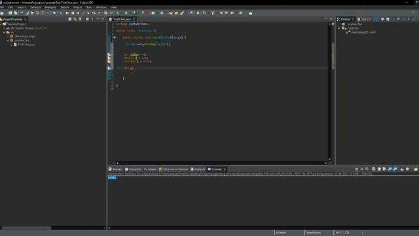The width and height of the screenshot is (419, 236).
Task: Click Link with Editor icon in Project Explorer
Action: pyautogui.click(x=75, y=19)
